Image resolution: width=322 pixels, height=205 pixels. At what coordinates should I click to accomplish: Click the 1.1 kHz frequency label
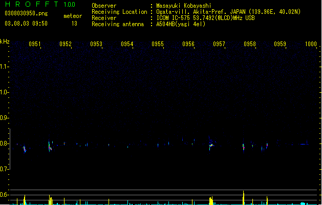point(4,67)
